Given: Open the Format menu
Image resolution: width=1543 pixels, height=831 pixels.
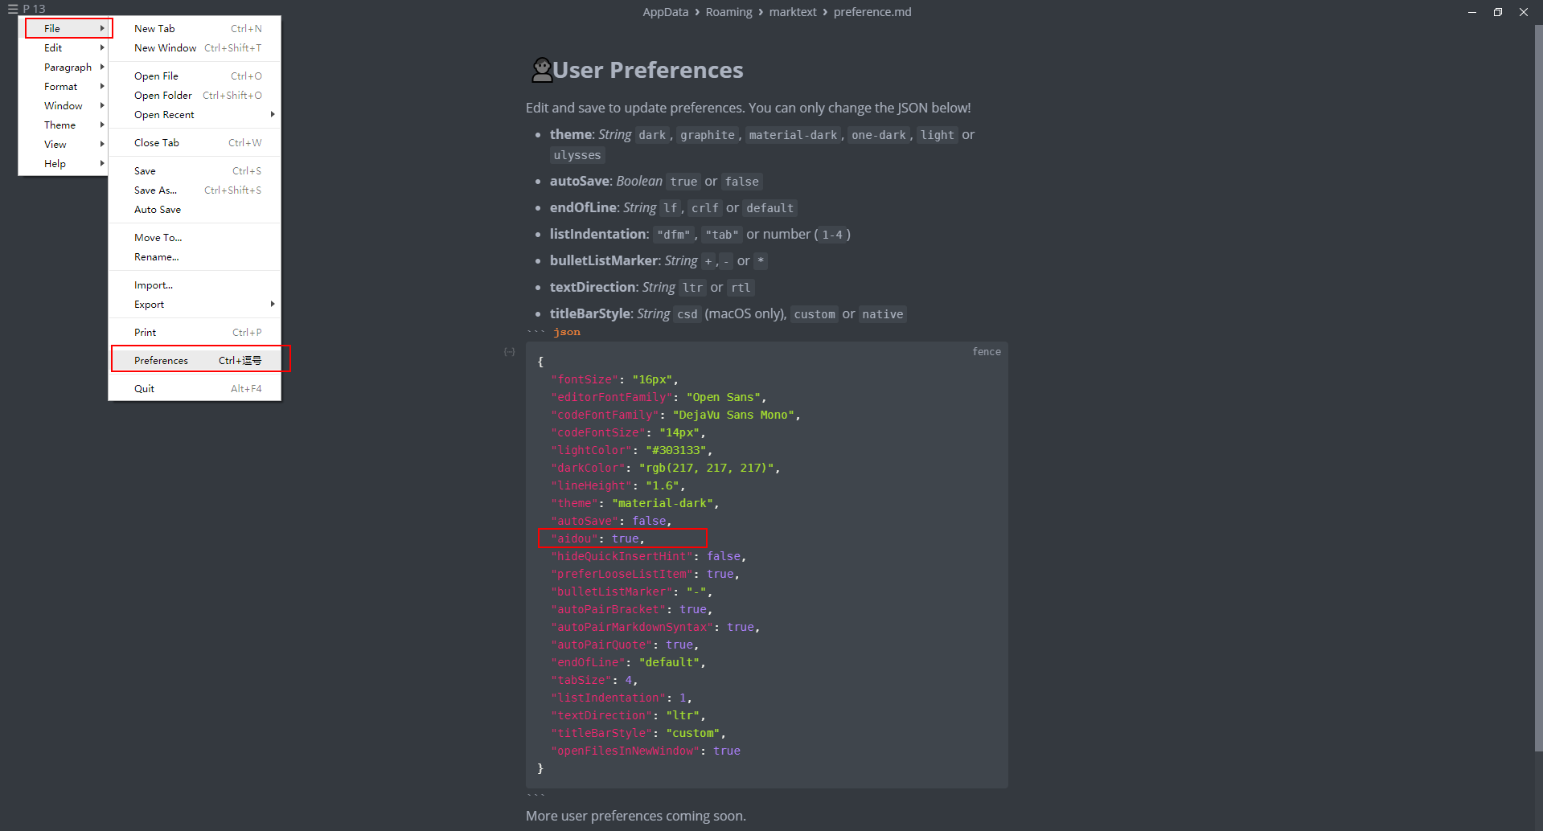Looking at the screenshot, I should 64,86.
